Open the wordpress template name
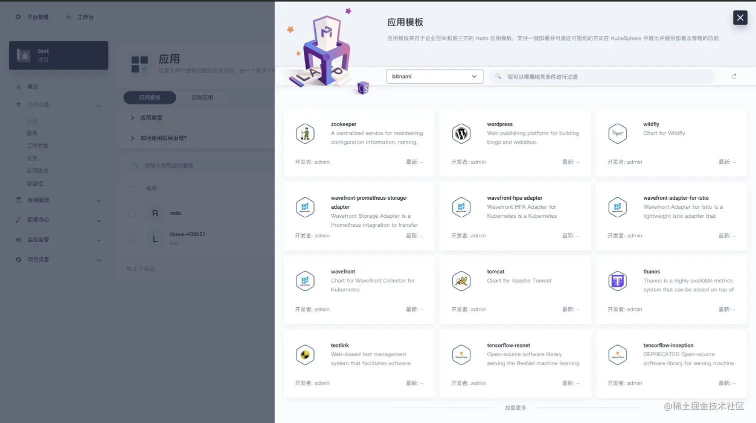 click(500, 124)
